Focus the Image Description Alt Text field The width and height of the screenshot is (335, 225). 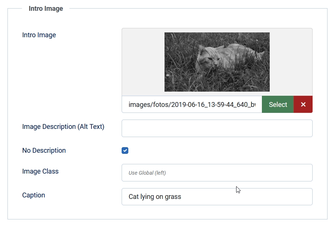click(x=216, y=128)
